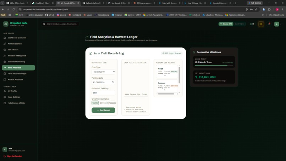Select the Diseased canopy status
Image resolution: width=286 pixels, height=161 pixels.
[112, 103]
